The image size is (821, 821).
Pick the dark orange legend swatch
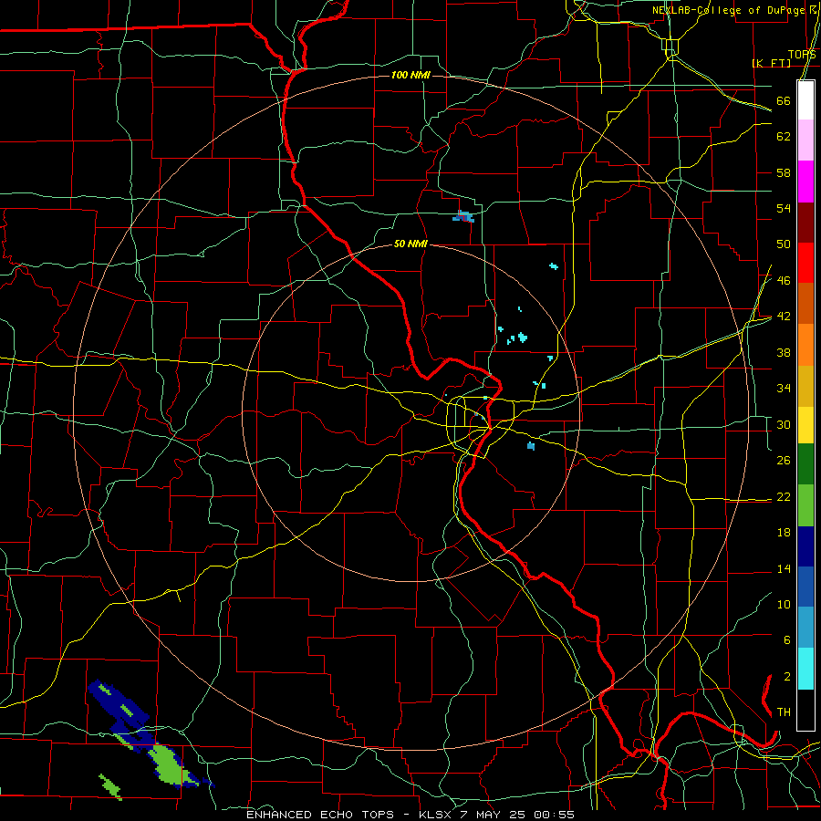click(805, 303)
